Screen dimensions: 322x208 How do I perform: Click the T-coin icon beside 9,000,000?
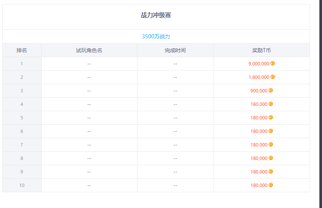272,63
